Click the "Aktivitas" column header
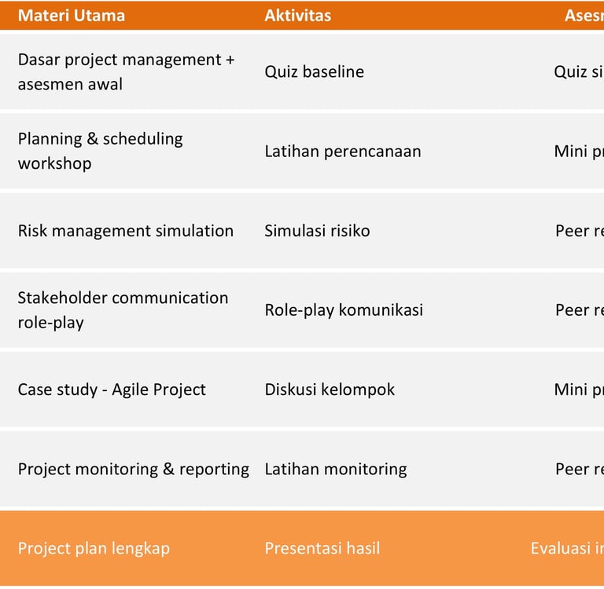604x589 pixels. coord(297,16)
